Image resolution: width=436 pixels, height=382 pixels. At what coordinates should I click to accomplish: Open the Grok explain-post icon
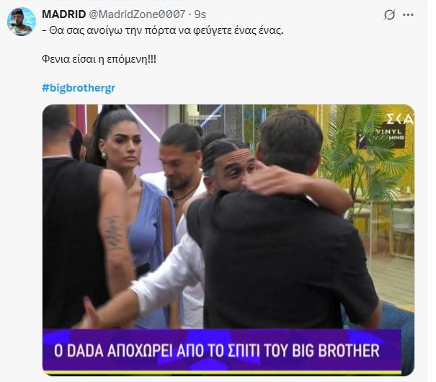(389, 14)
